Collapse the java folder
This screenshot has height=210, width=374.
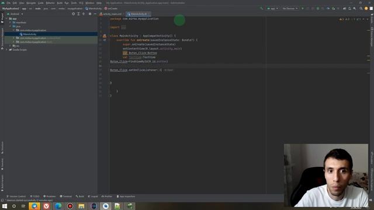pyautogui.click(x=11, y=26)
